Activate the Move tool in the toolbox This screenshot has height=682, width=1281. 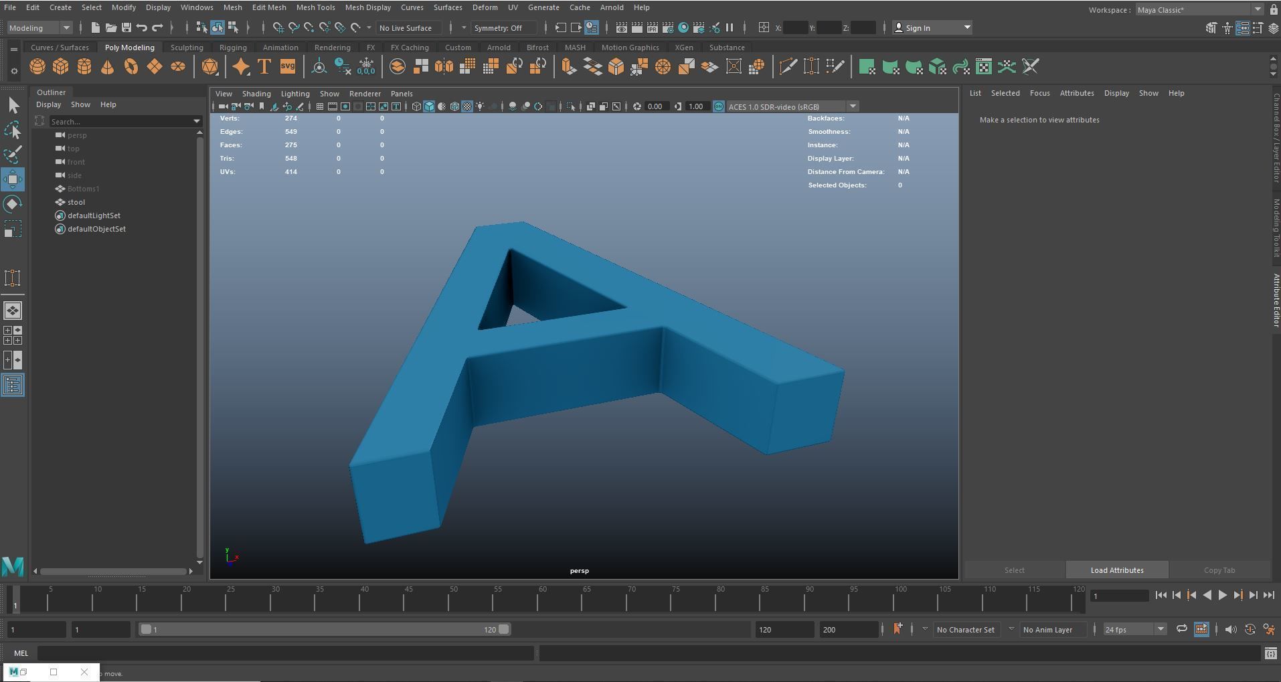coord(13,179)
